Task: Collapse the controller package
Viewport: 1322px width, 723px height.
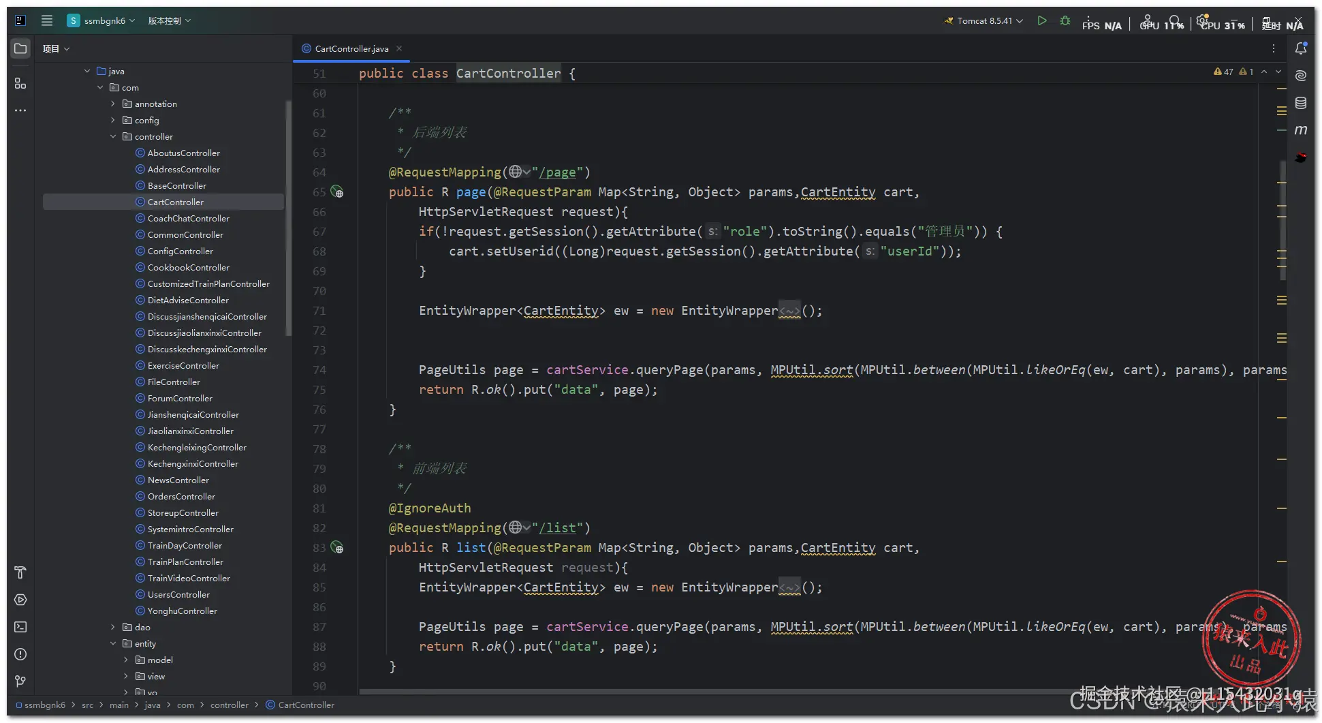Action: point(113,136)
